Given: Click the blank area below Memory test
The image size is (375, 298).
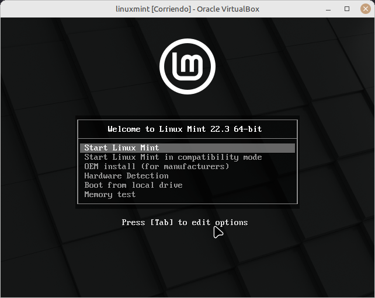Looking at the screenshot, I should 187,201.
